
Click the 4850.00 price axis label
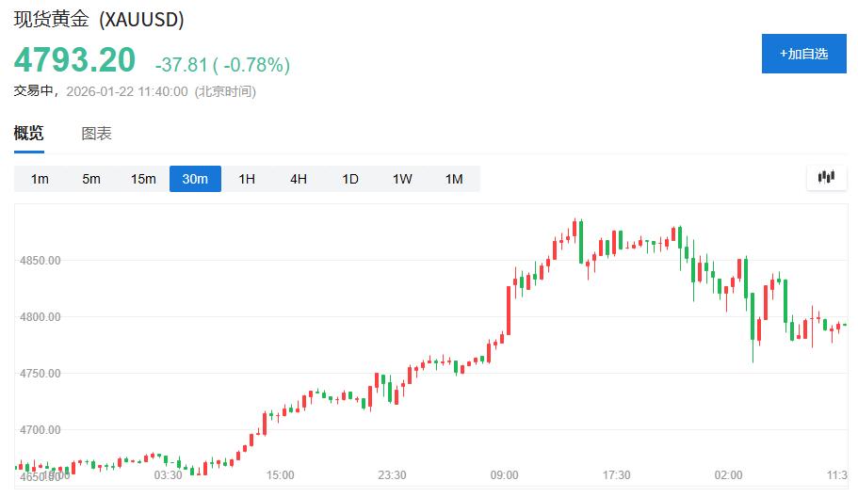pyautogui.click(x=40, y=261)
